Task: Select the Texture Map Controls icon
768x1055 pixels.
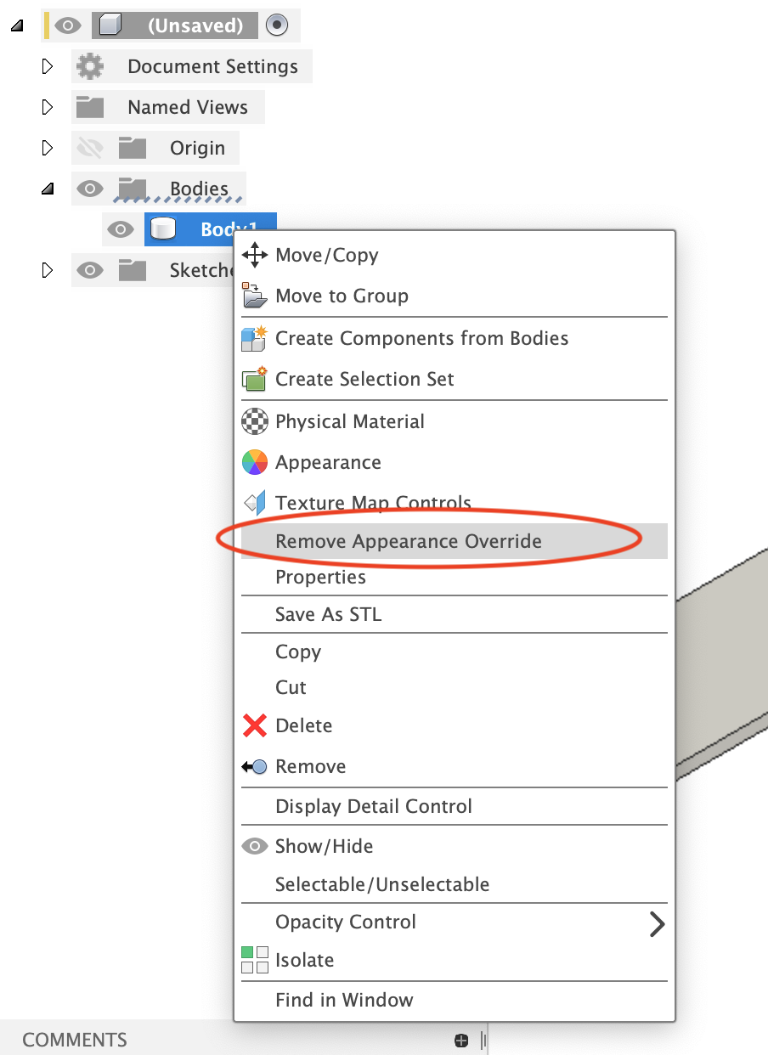Action: (254, 503)
